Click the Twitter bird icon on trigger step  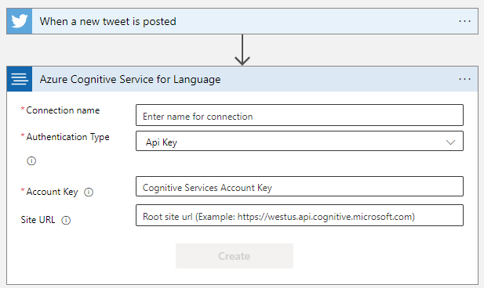coord(19,21)
